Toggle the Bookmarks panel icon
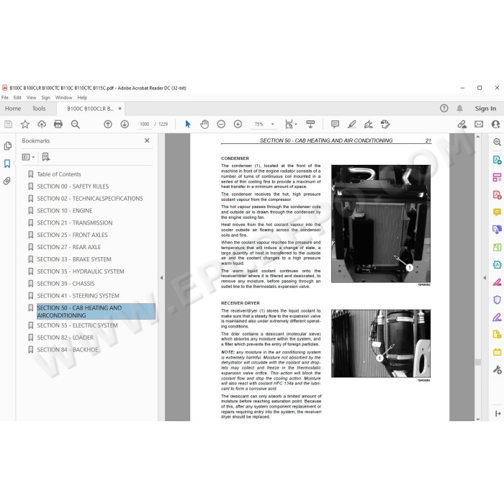 point(7,163)
